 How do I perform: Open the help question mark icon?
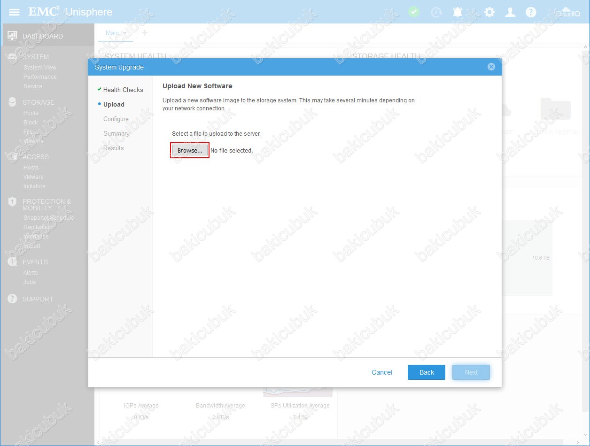click(x=531, y=12)
